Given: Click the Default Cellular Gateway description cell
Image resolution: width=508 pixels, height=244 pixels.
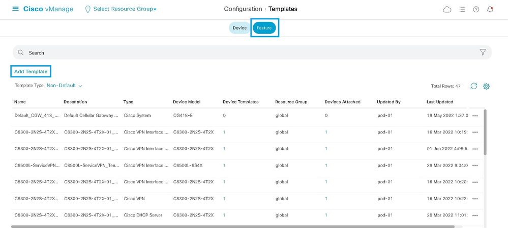Looking at the screenshot, I should tap(92, 116).
